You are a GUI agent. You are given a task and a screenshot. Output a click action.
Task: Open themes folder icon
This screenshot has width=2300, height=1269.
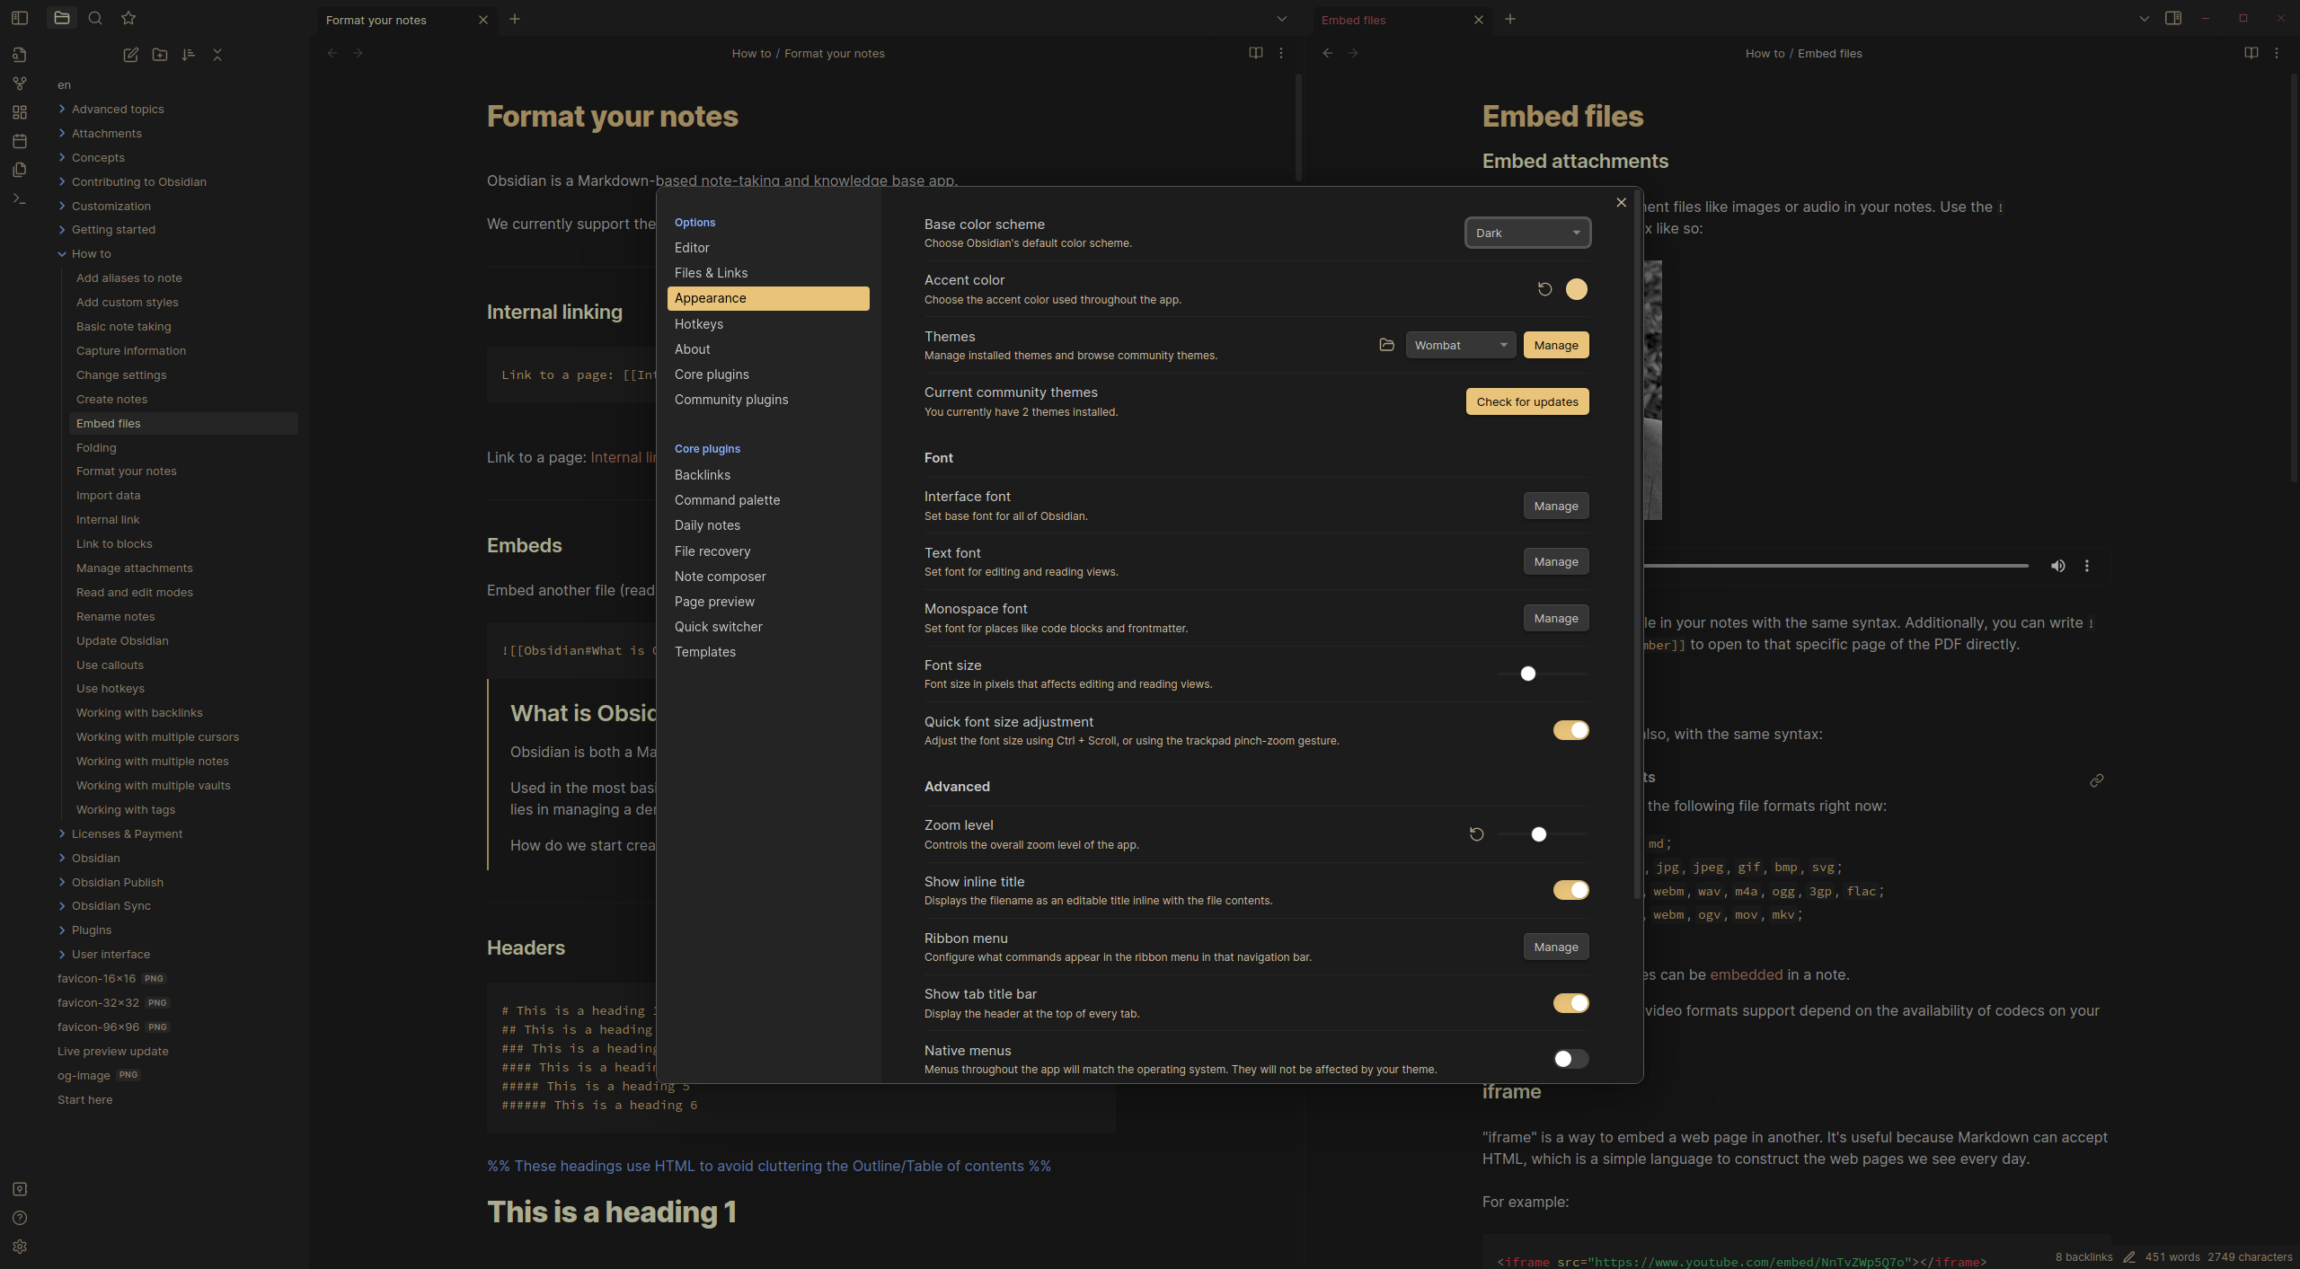(1387, 345)
